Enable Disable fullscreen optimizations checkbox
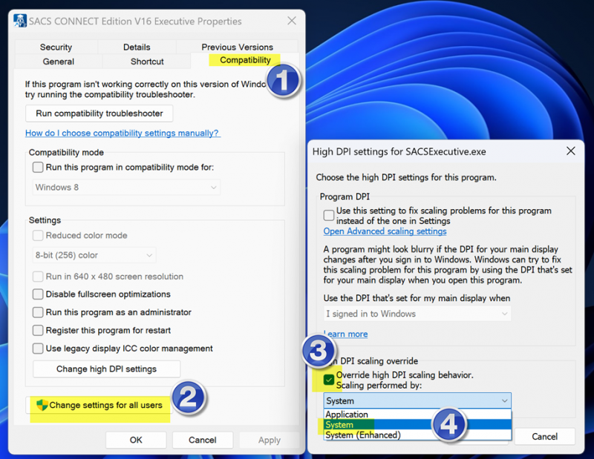 (38, 294)
